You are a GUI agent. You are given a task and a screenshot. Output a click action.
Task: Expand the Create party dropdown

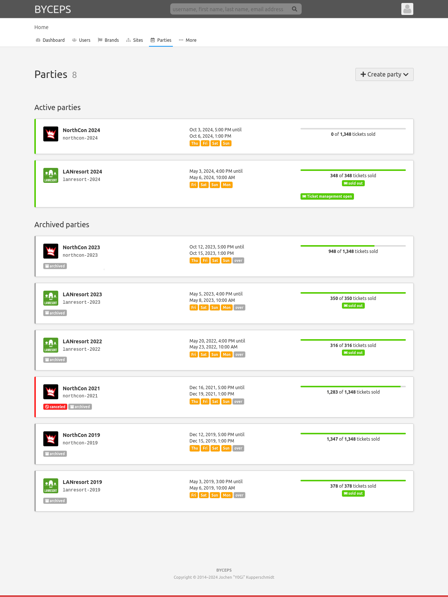point(384,74)
